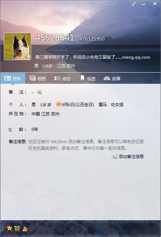Click the status badge on the avatar corner
This screenshot has width=161, height=237.
[27, 56]
